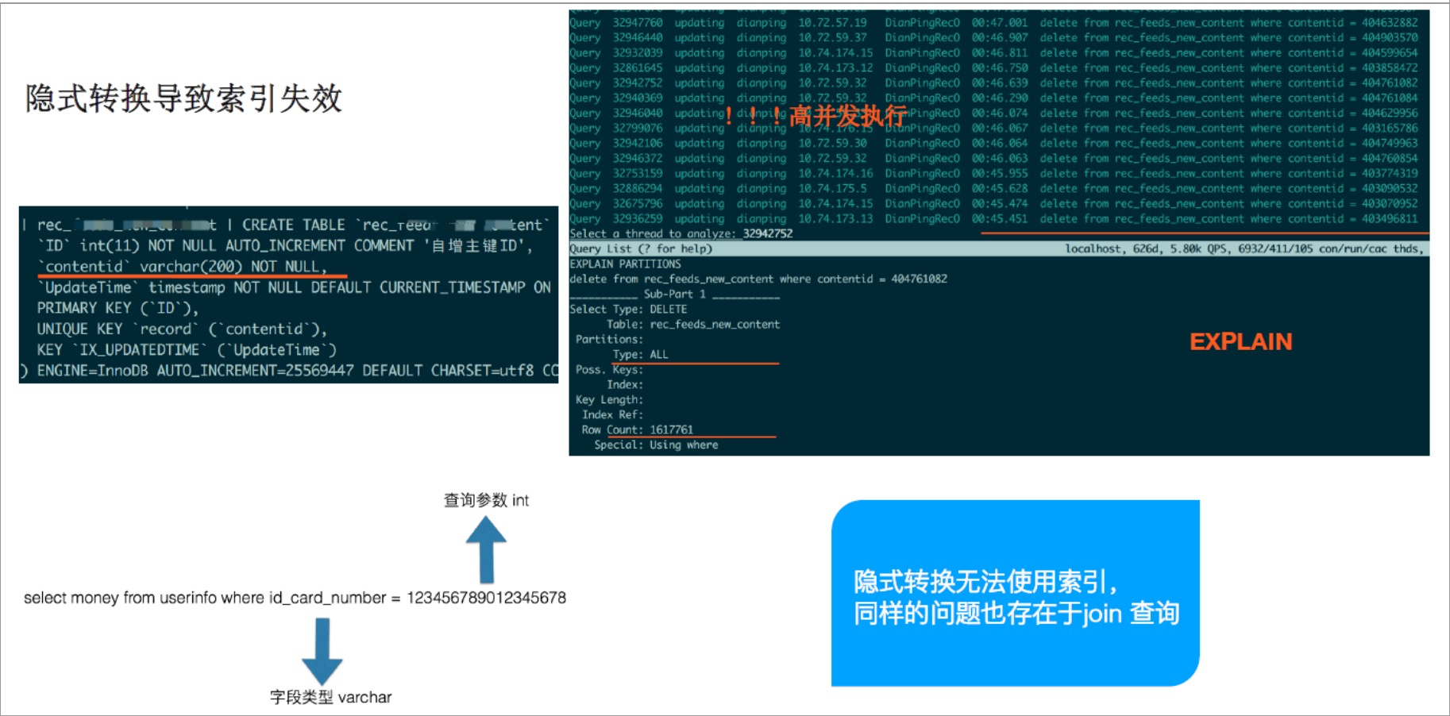Click contentid value 404632882
The width and height of the screenshot is (1450, 716).
pos(1390,23)
